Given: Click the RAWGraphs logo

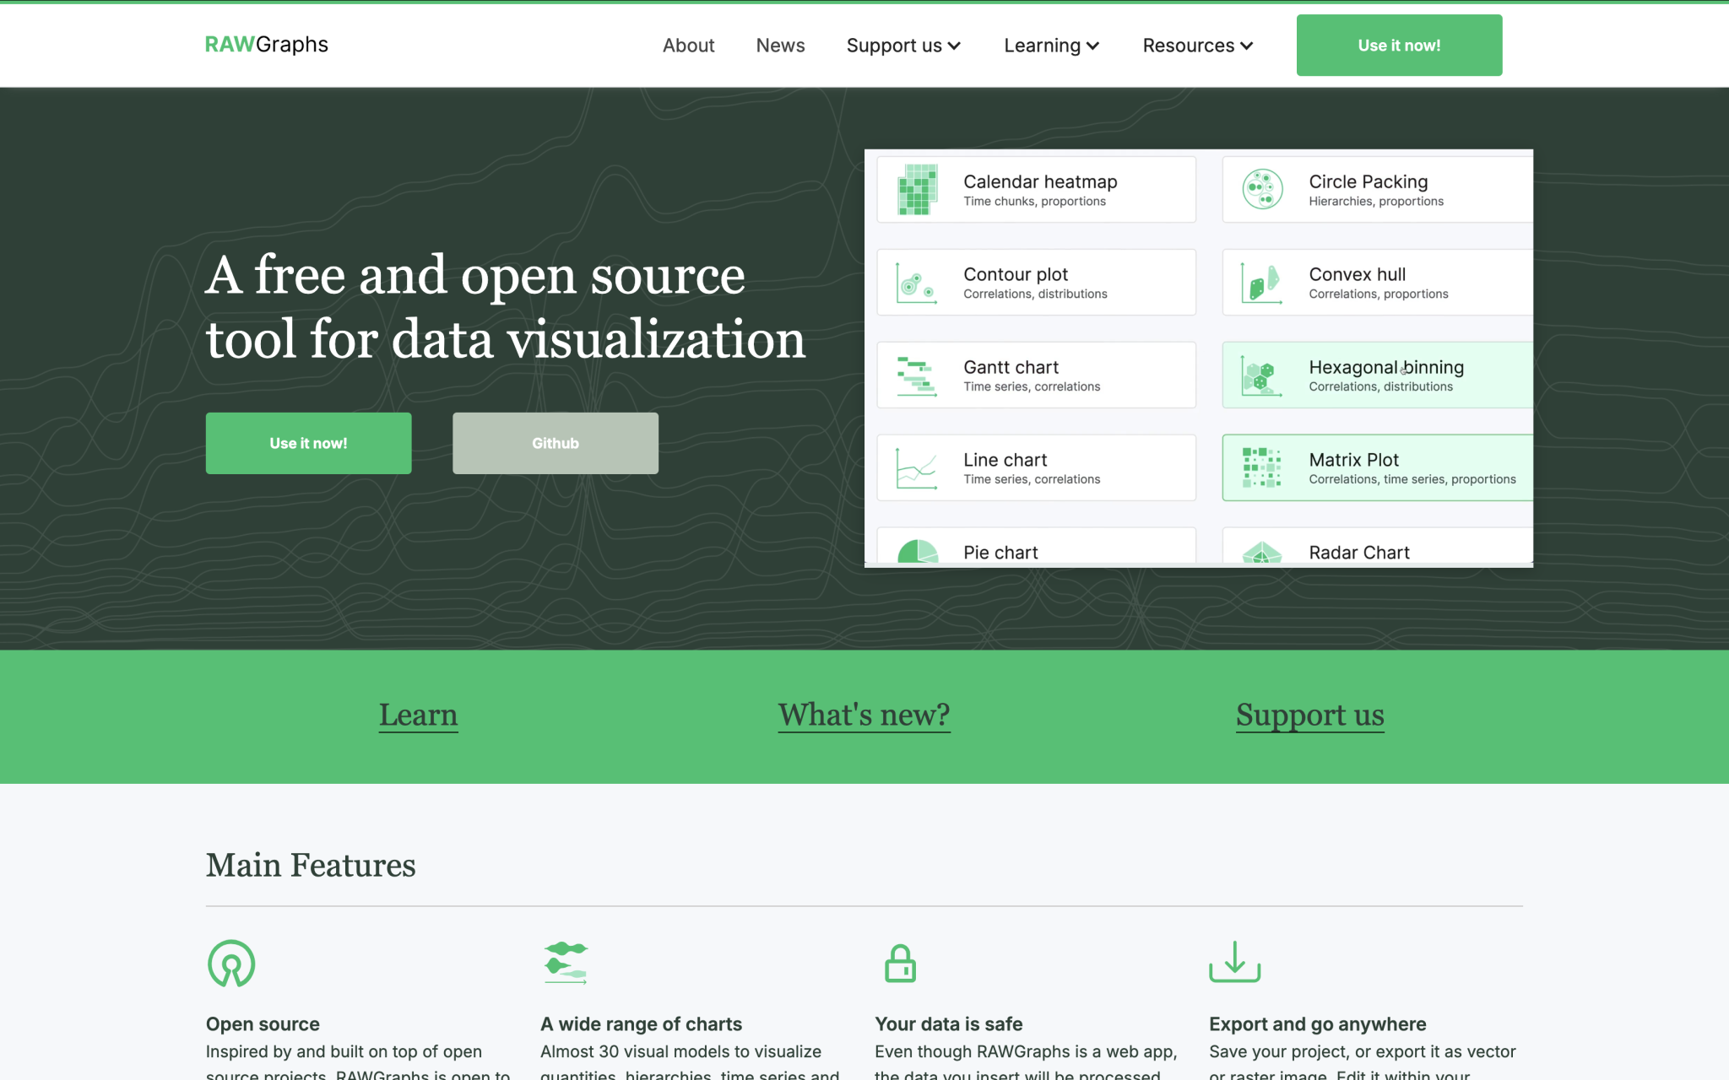Looking at the screenshot, I should pos(267,45).
